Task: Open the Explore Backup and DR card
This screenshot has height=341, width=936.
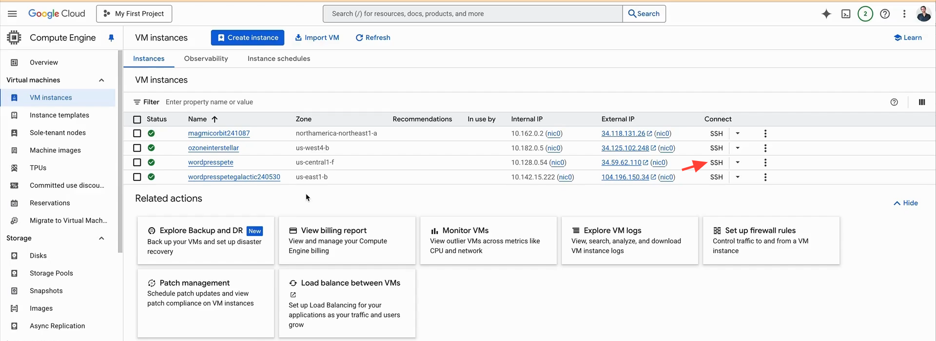Action: (206, 241)
